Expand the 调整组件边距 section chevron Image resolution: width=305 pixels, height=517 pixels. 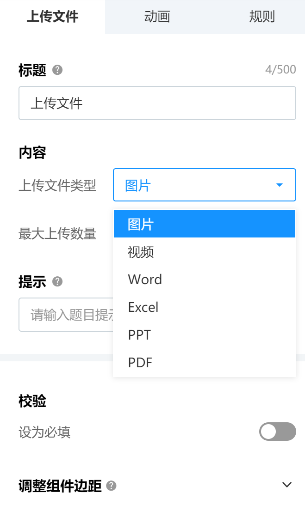(x=287, y=485)
